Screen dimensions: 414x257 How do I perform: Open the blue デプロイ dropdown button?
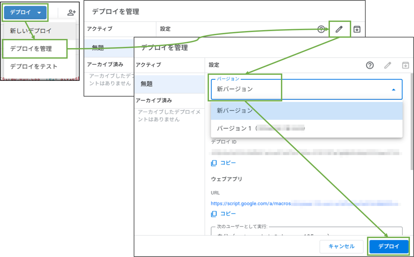[26, 12]
